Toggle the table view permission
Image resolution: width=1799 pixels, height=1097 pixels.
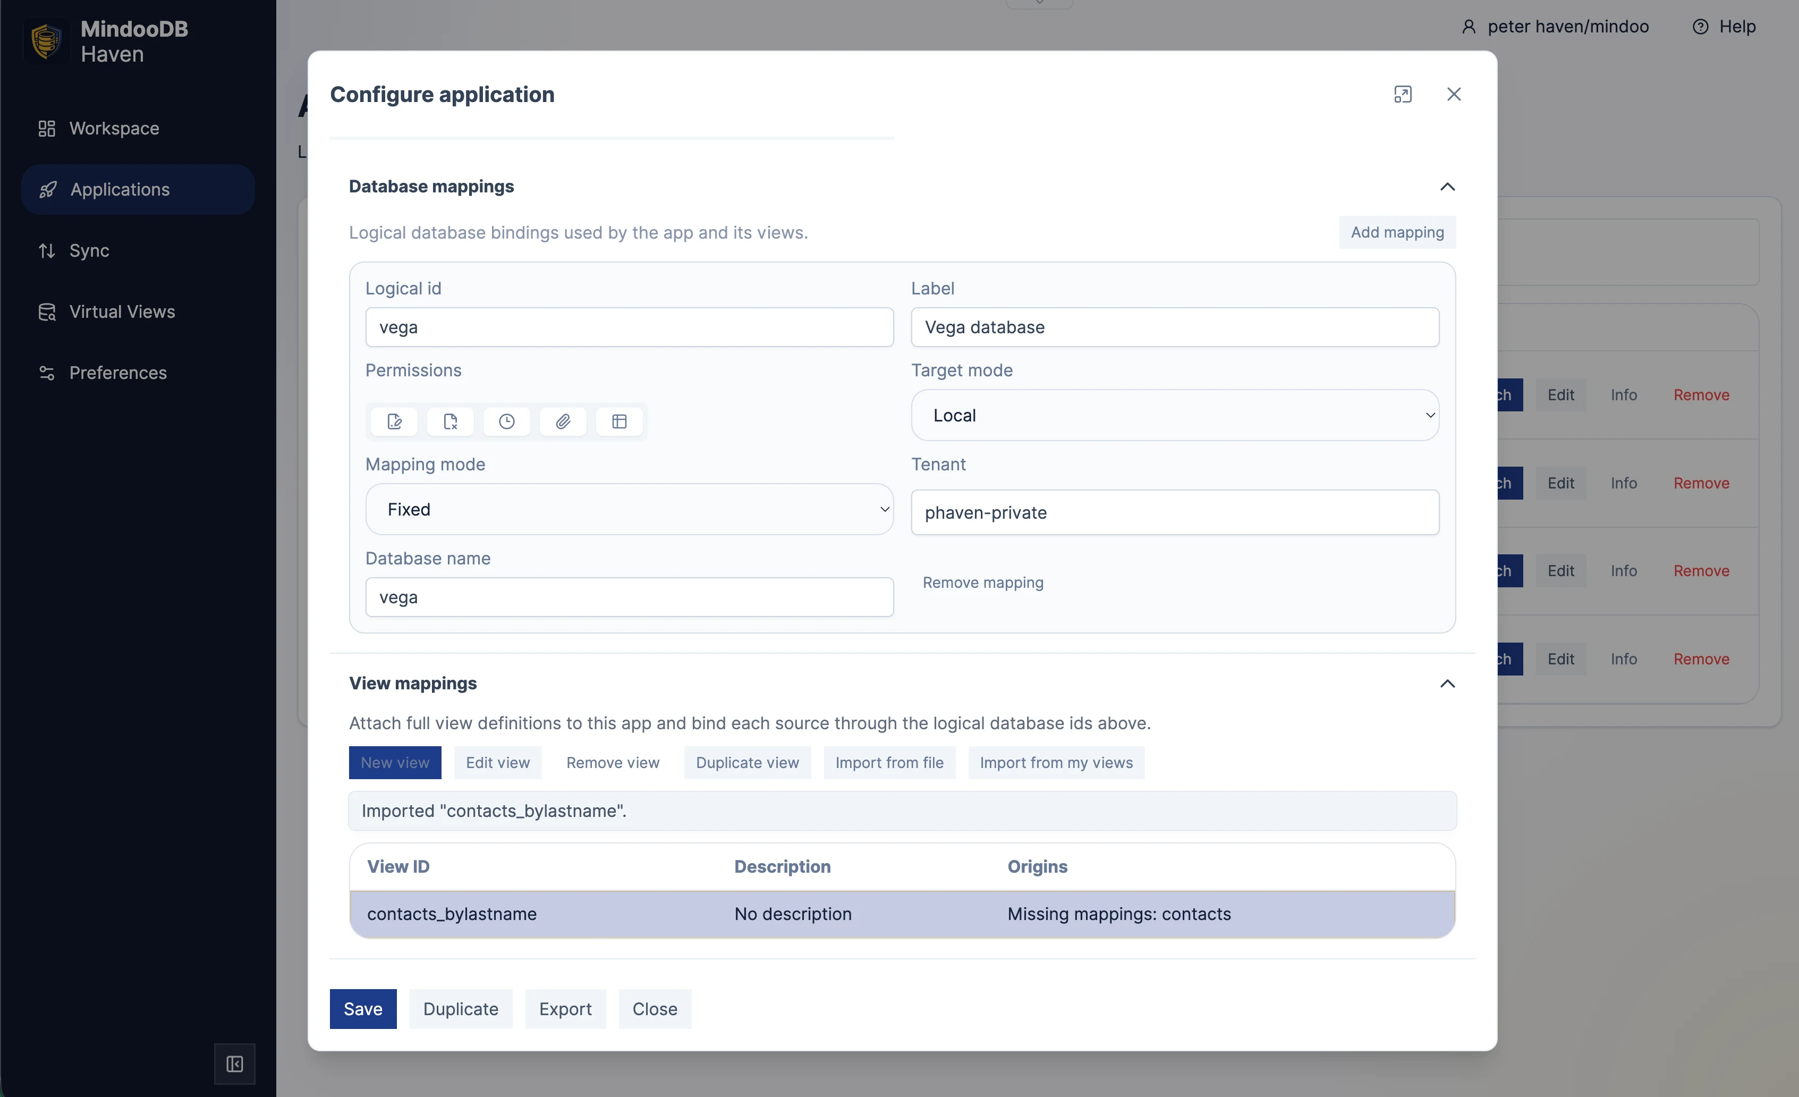[618, 421]
